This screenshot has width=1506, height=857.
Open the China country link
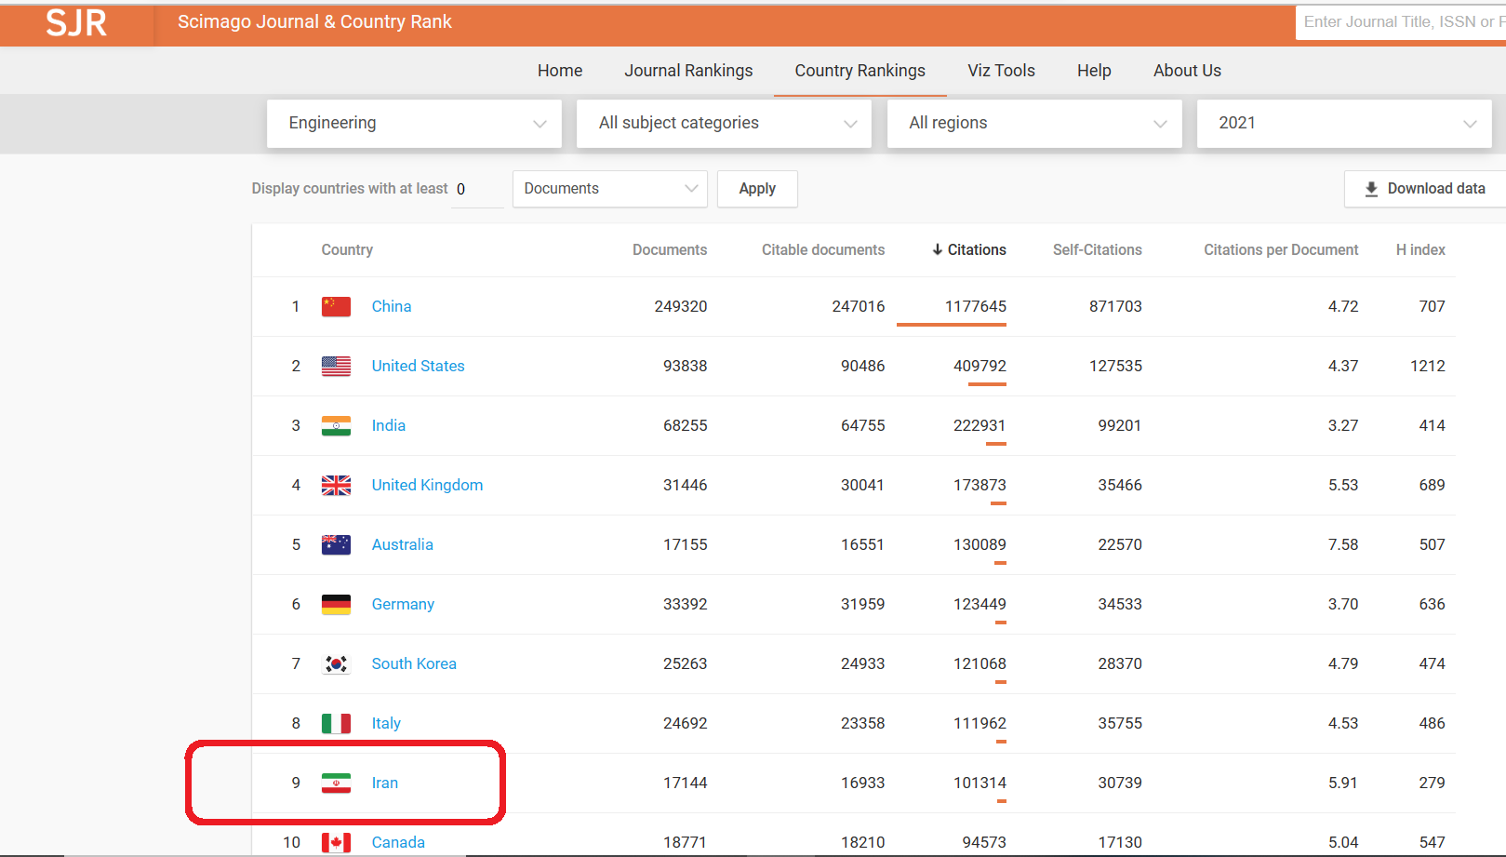(392, 306)
